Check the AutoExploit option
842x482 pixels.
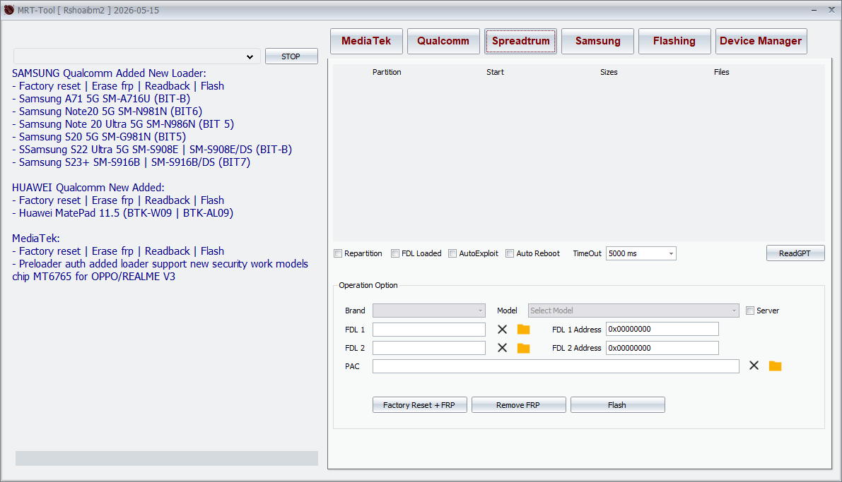452,253
